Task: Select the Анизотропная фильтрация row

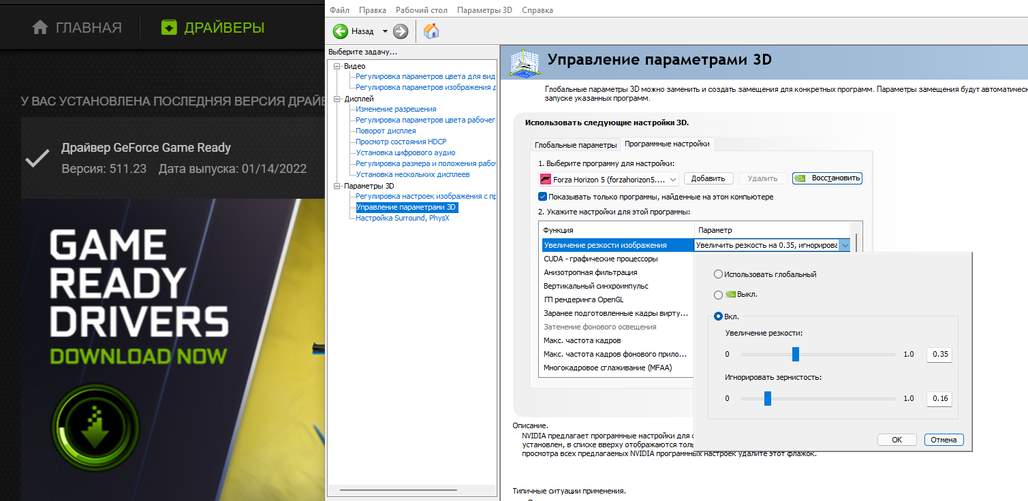Action: (618, 272)
